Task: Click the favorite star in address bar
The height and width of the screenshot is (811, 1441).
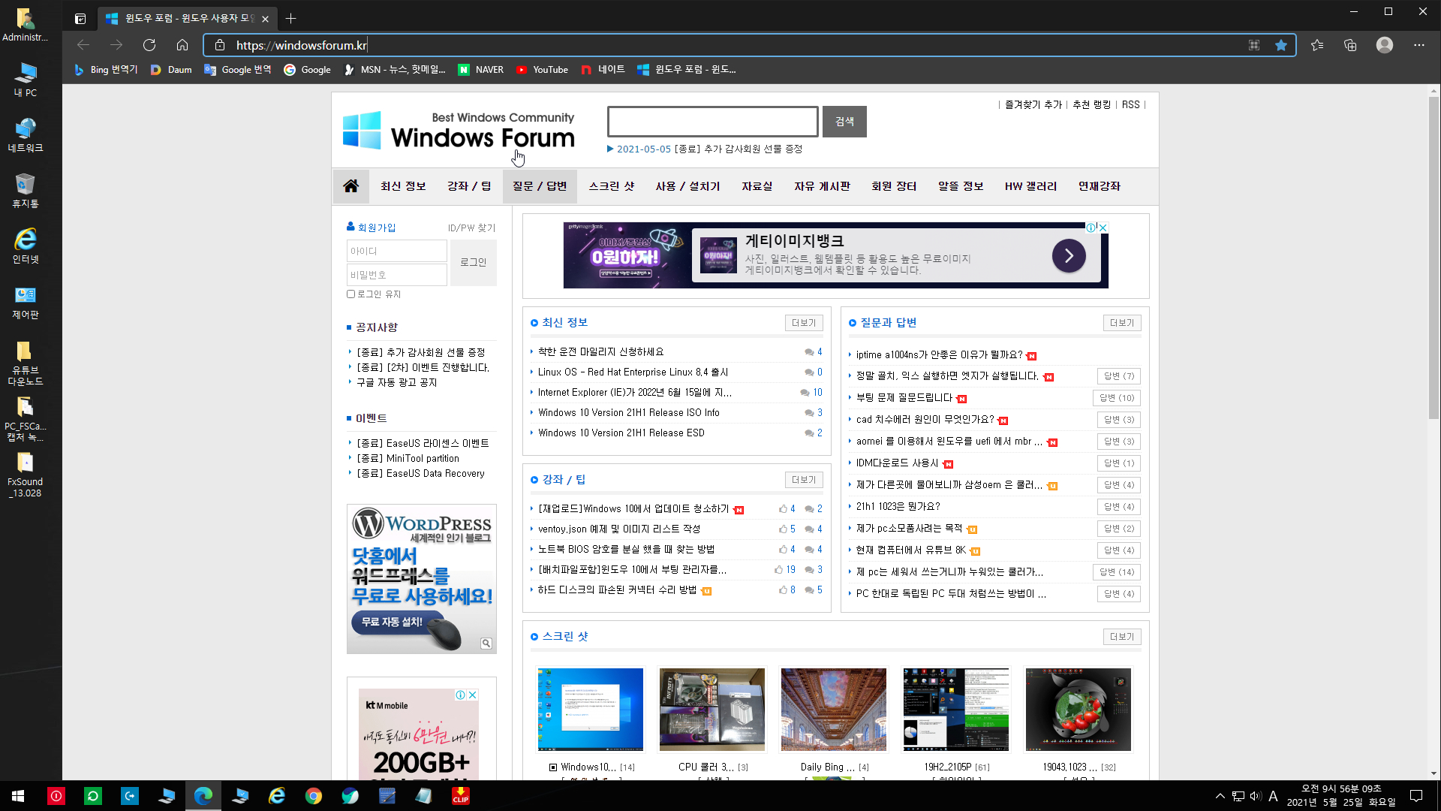Action: [1281, 45]
